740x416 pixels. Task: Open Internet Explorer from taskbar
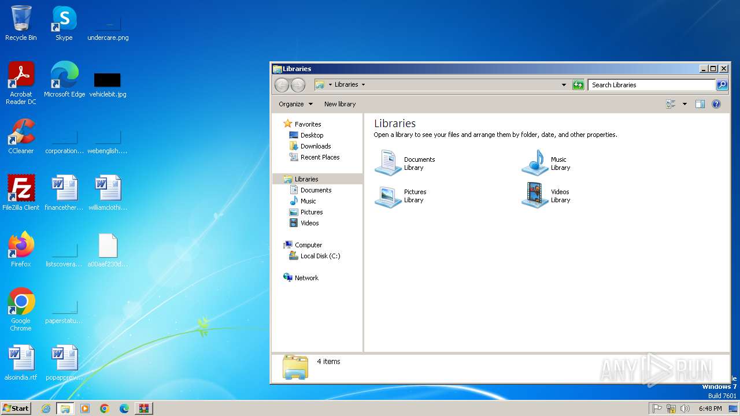point(46,408)
